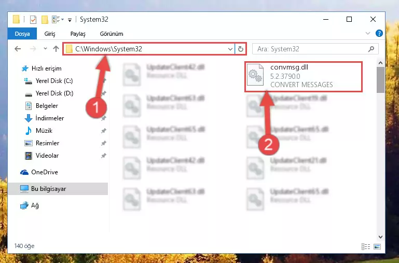
Task: Click the pin icon next to Resimler
Action: coord(104,143)
